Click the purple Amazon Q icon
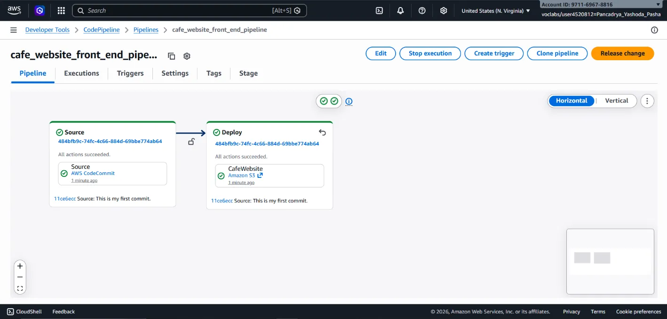667x319 pixels. click(x=40, y=10)
